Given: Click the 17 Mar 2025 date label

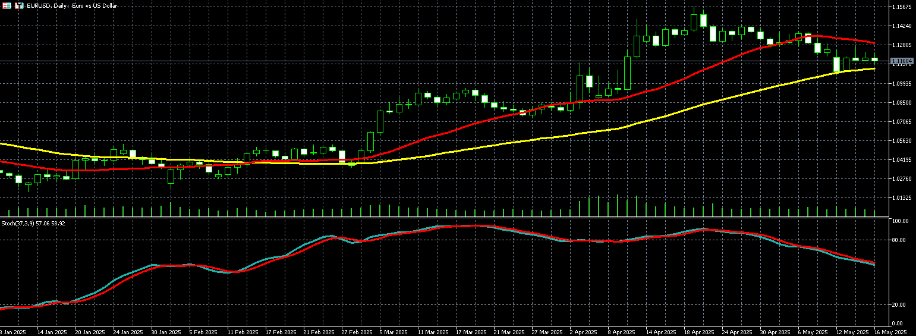Looking at the screenshot, I should click(x=471, y=332).
